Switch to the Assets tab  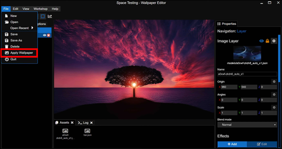pyautogui.click(x=62, y=122)
